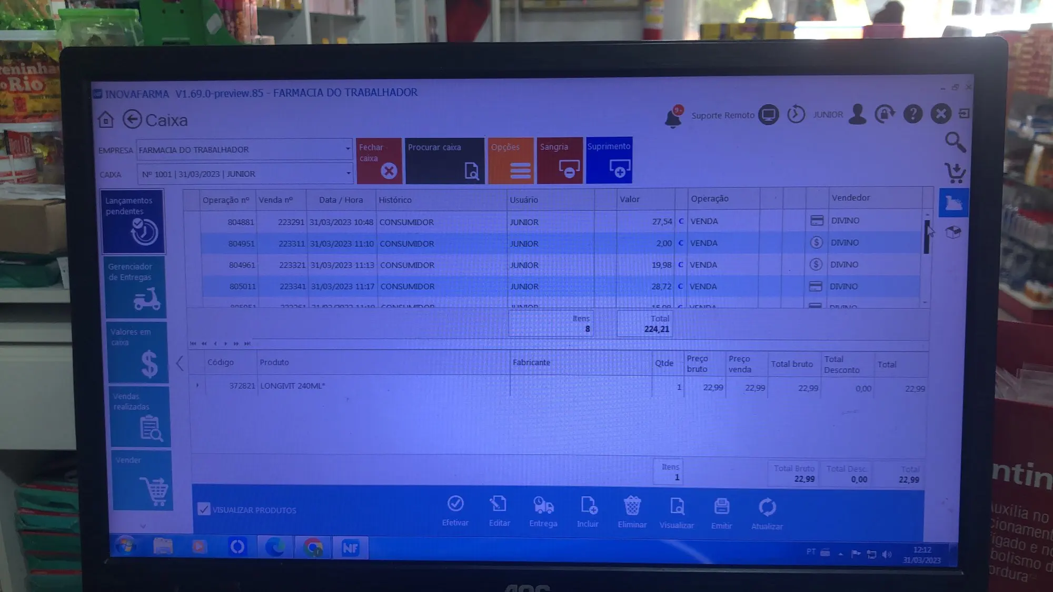Collapse side panel with left chevron
The width and height of the screenshot is (1053, 592).
180,363
